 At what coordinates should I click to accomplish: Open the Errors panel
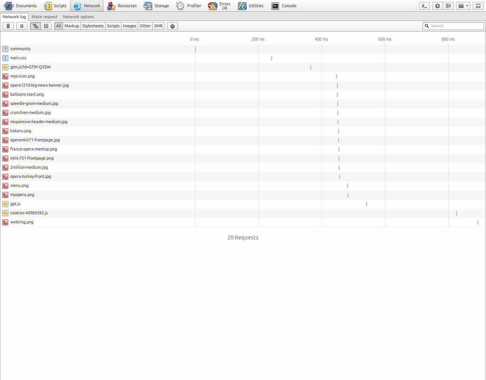pyautogui.click(x=220, y=6)
